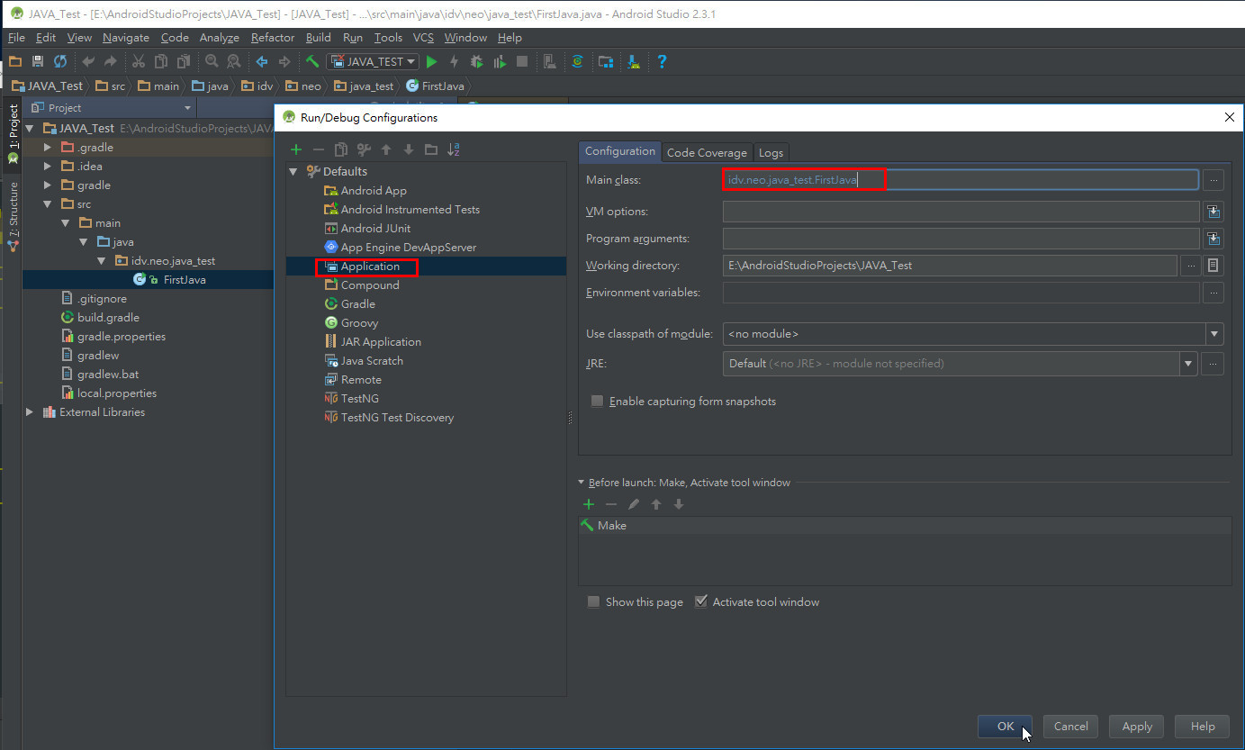Uncheck Activate tool window checkbox
Viewport: 1245px width, 750px height.
click(x=701, y=601)
